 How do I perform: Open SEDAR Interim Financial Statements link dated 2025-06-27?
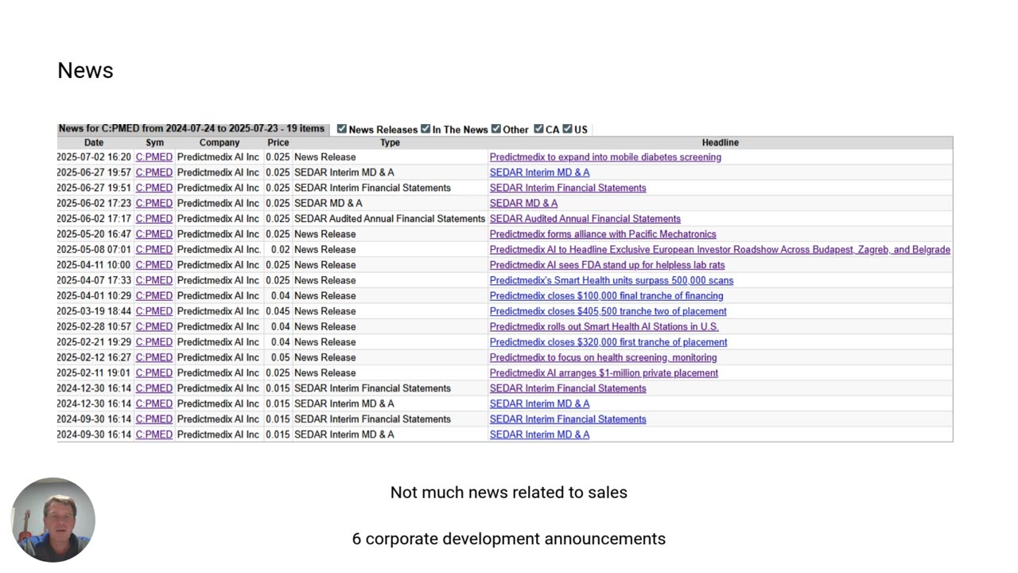coord(568,188)
